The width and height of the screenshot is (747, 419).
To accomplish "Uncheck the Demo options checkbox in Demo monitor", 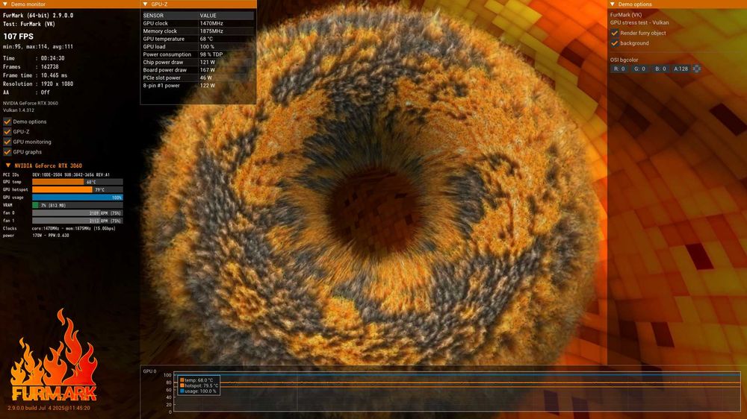I will tap(7, 122).
